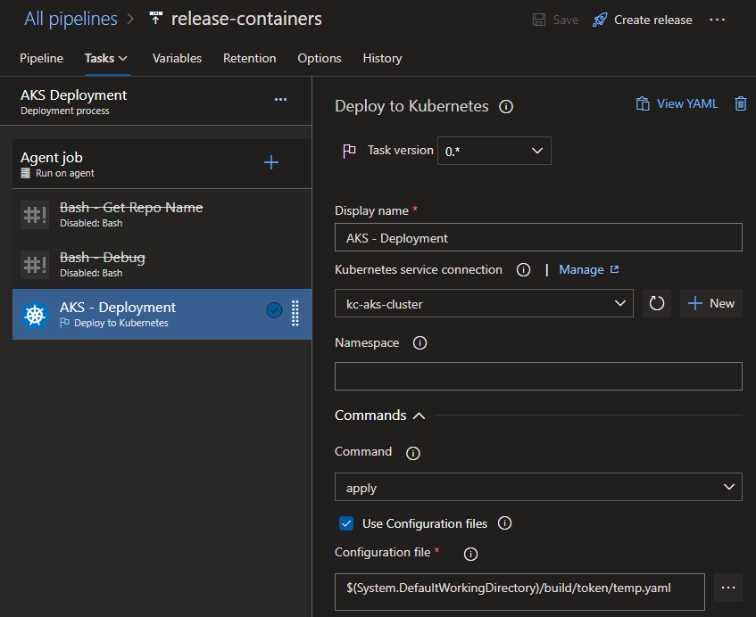Click the Display name input field
756x617 pixels.
538,237
